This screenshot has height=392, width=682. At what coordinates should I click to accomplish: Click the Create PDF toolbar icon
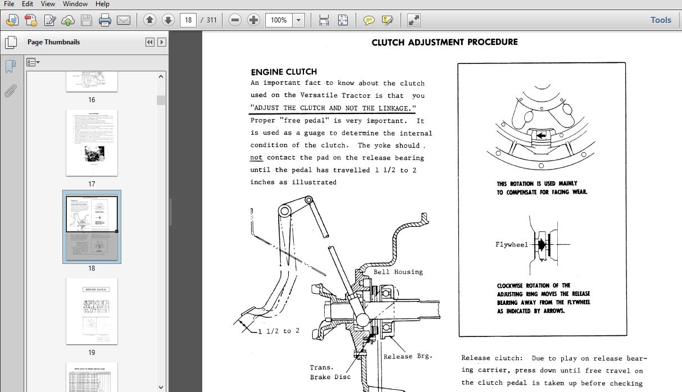31,20
